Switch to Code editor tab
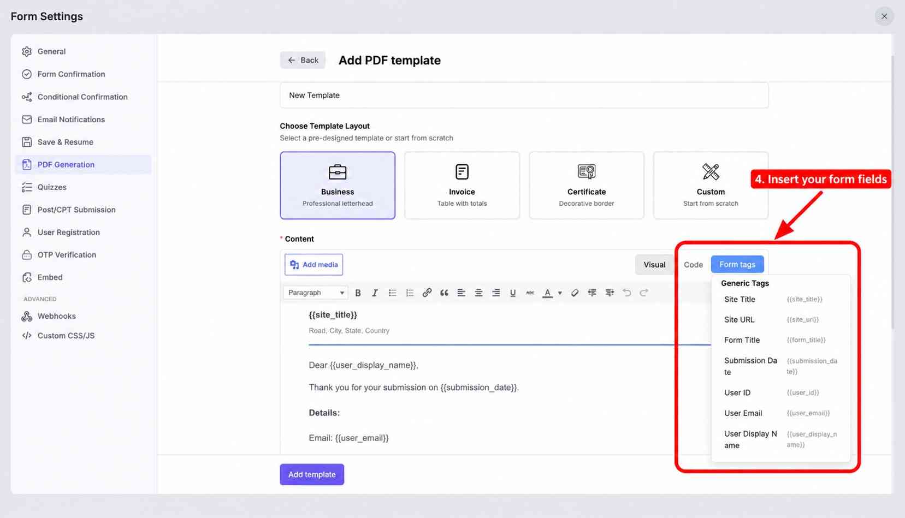 693,264
